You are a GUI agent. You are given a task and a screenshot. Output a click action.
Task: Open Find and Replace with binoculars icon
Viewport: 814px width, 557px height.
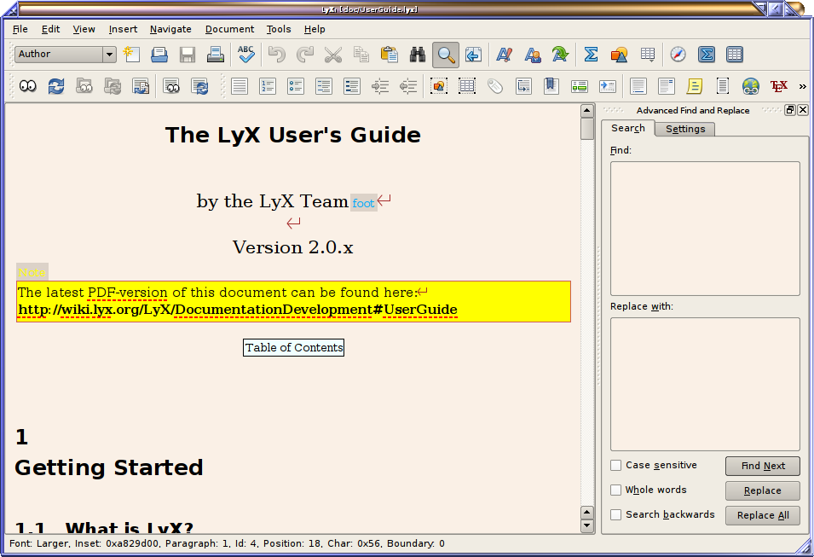click(418, 55)
